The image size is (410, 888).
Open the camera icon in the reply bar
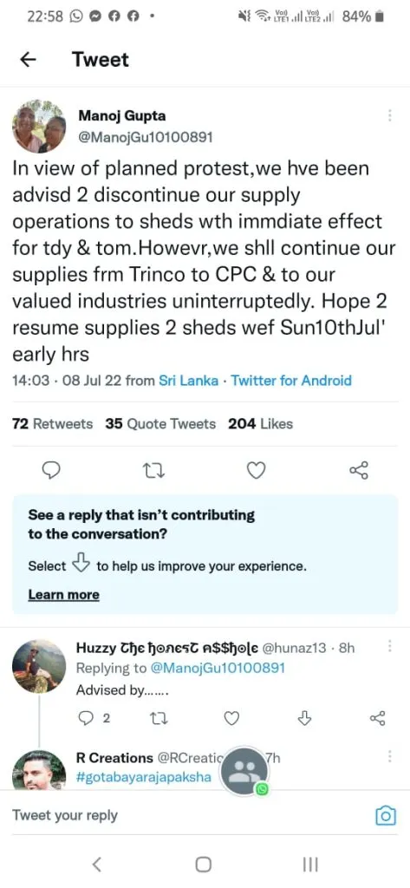click(386, 815)
